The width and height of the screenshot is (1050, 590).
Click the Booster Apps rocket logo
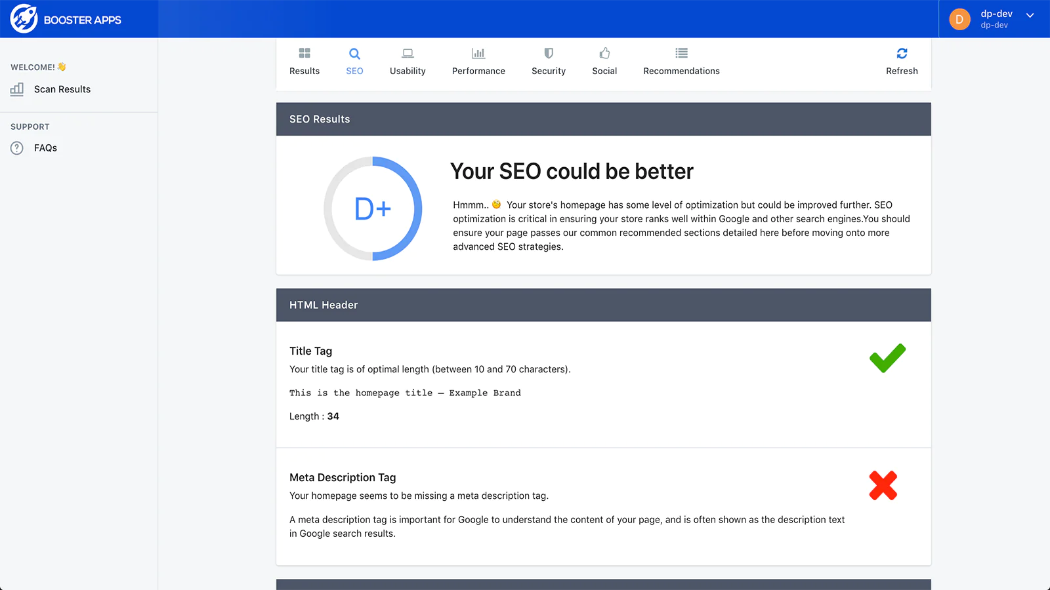(24, 19)
